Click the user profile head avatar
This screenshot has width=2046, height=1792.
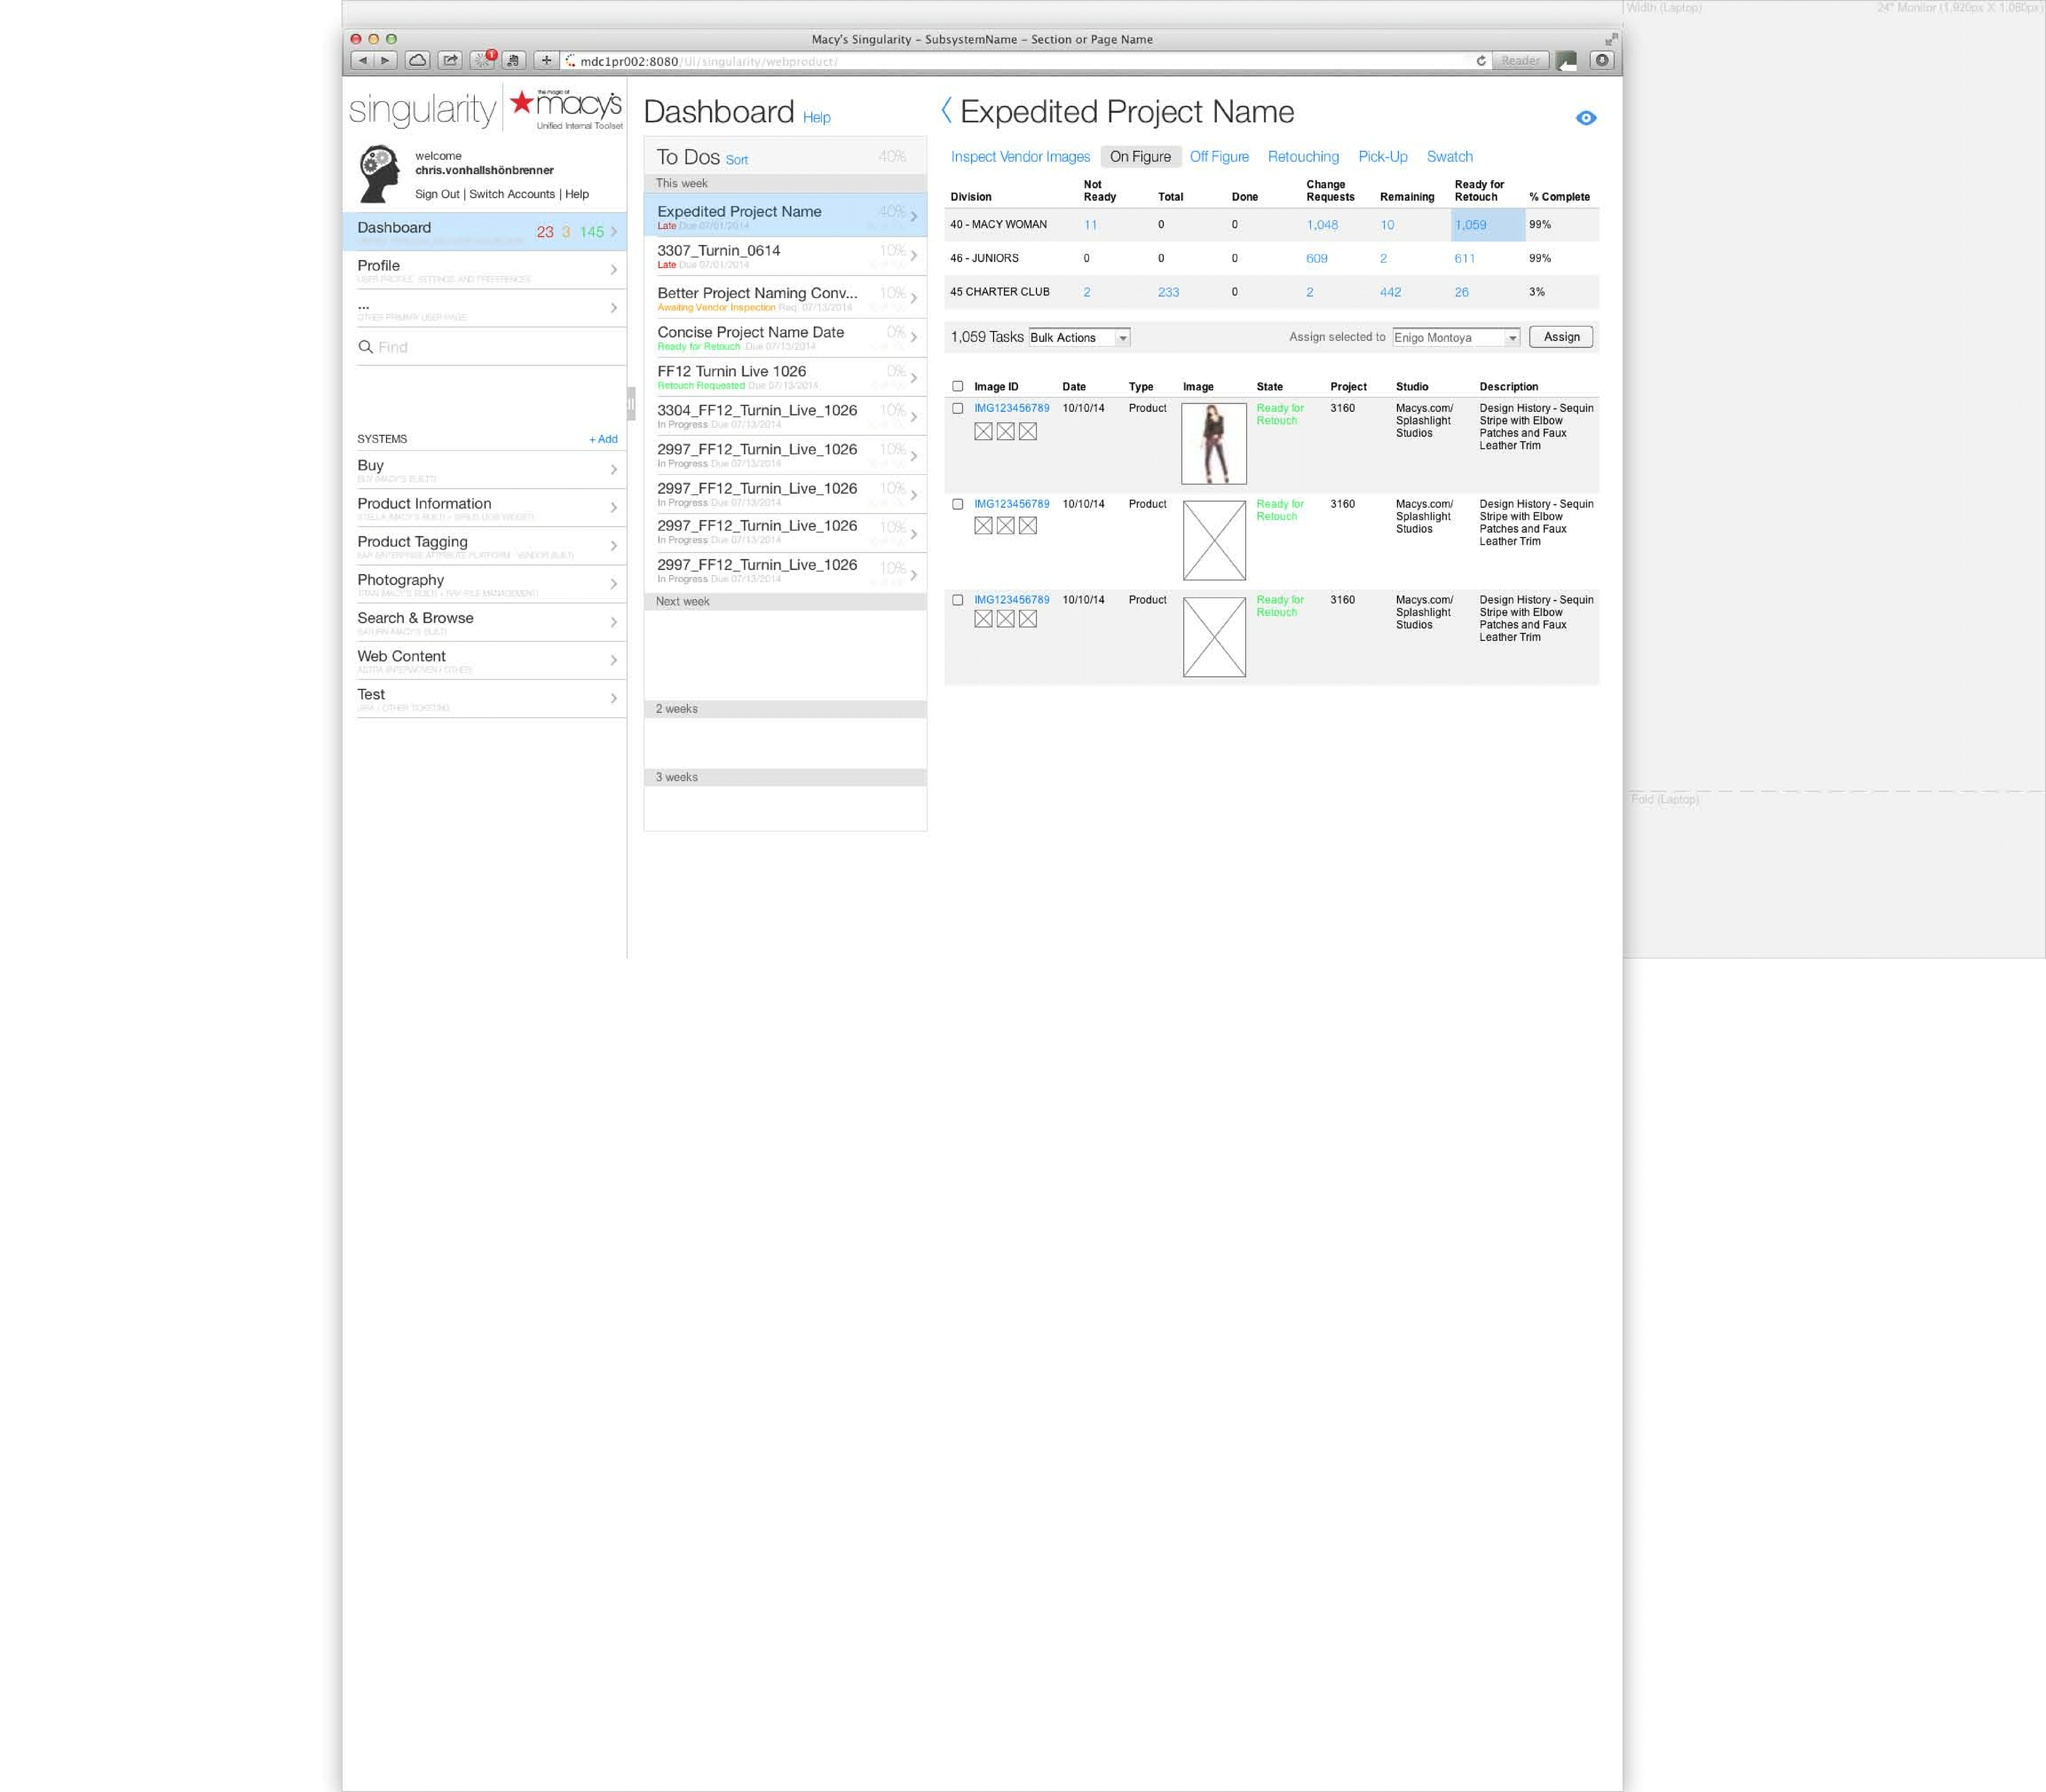379,174
